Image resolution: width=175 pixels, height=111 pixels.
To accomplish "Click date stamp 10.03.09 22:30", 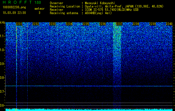I will (x=14, y=13).
